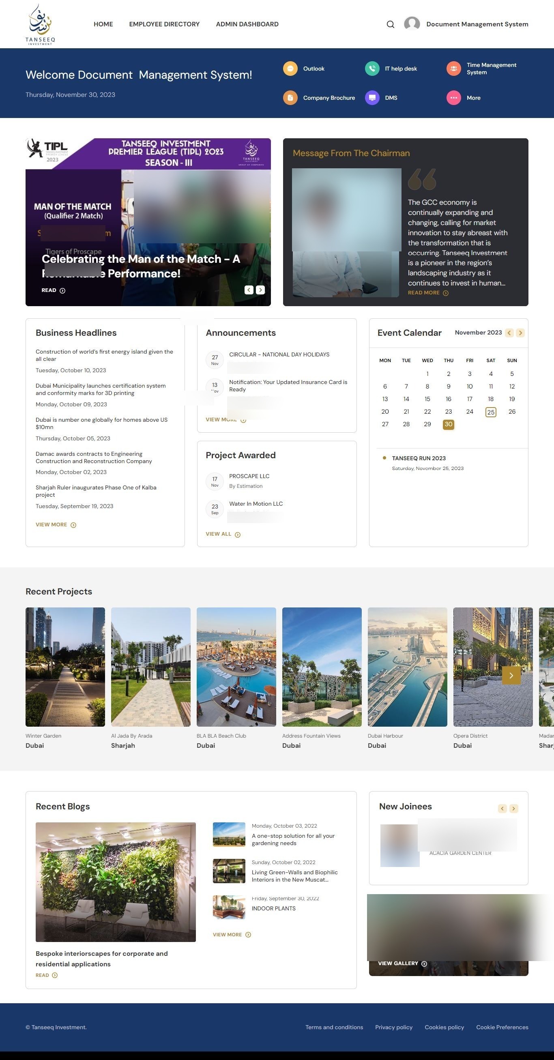Open CIRCULAR - NATIONAL DAY HOLIDAYS announcement

[279, 354]
